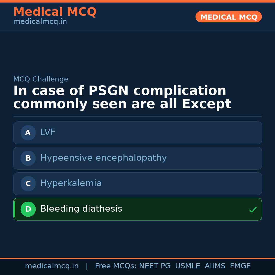Click the letter B circle icon
This screenshot has height=275, width=275.
click(x=28, y=158)
